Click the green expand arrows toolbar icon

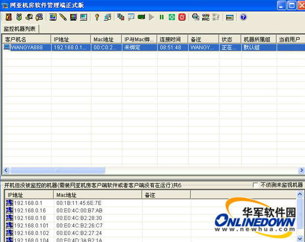[x=172, y=17]
